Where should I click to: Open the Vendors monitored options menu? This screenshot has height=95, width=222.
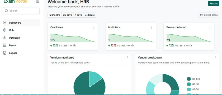point(127,57)
